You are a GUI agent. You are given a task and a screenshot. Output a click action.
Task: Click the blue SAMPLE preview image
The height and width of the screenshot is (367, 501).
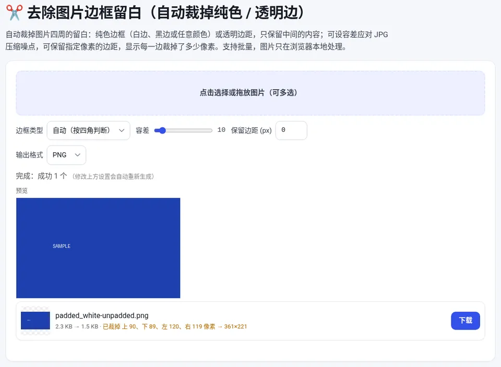(98, 248)
